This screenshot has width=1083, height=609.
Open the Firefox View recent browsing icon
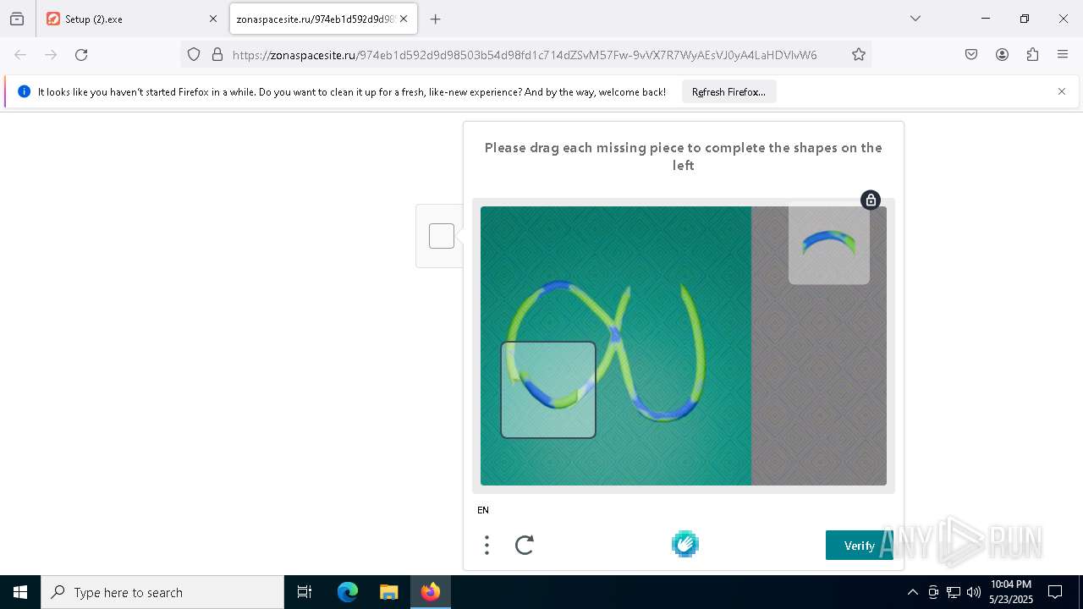tap(17, 19)
